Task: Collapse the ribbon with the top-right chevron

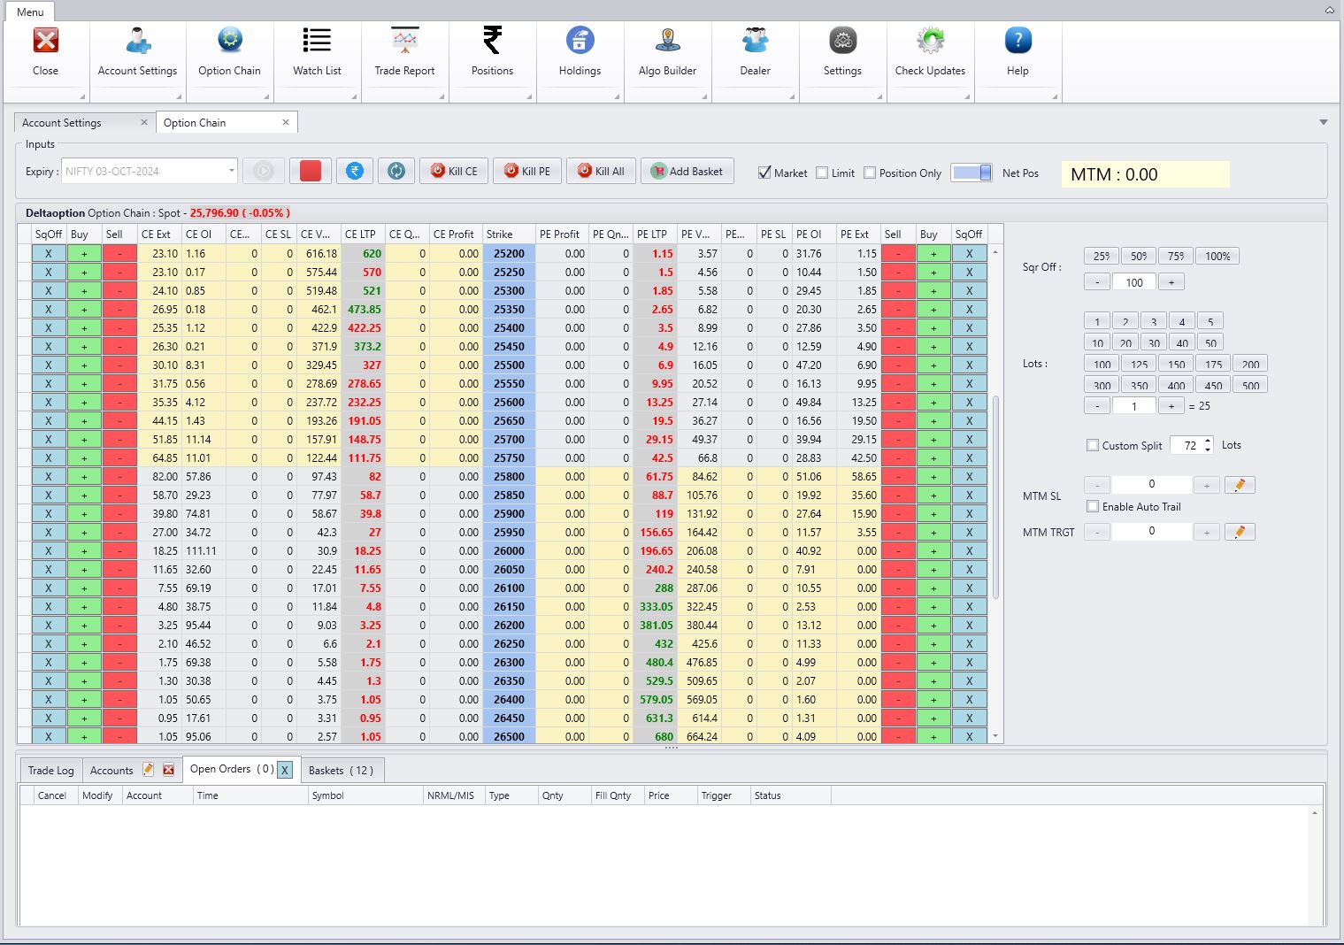Action: click(1329, 11)
